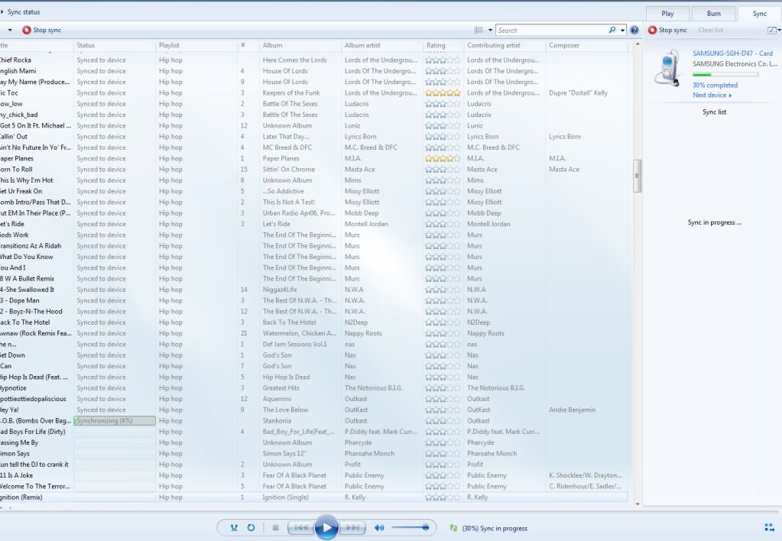
Task: Skip to the previous track
Action: [x=301, y=527]
